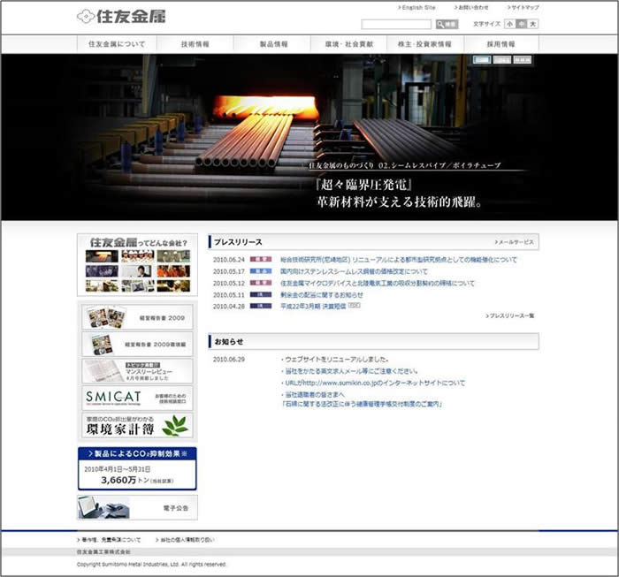Open the 当社退職者の皆さまへ notice

[314, 395]
